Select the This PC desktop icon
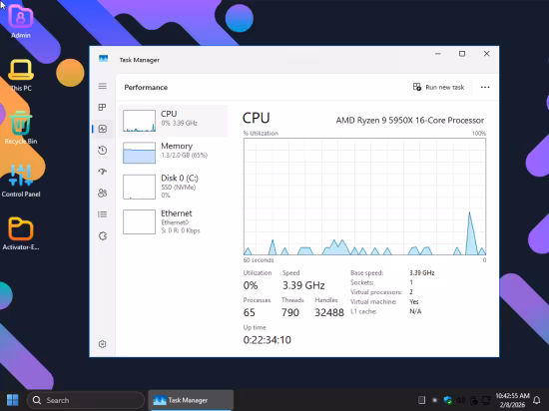The image size is (549, 411). click(x=21, y=75)
